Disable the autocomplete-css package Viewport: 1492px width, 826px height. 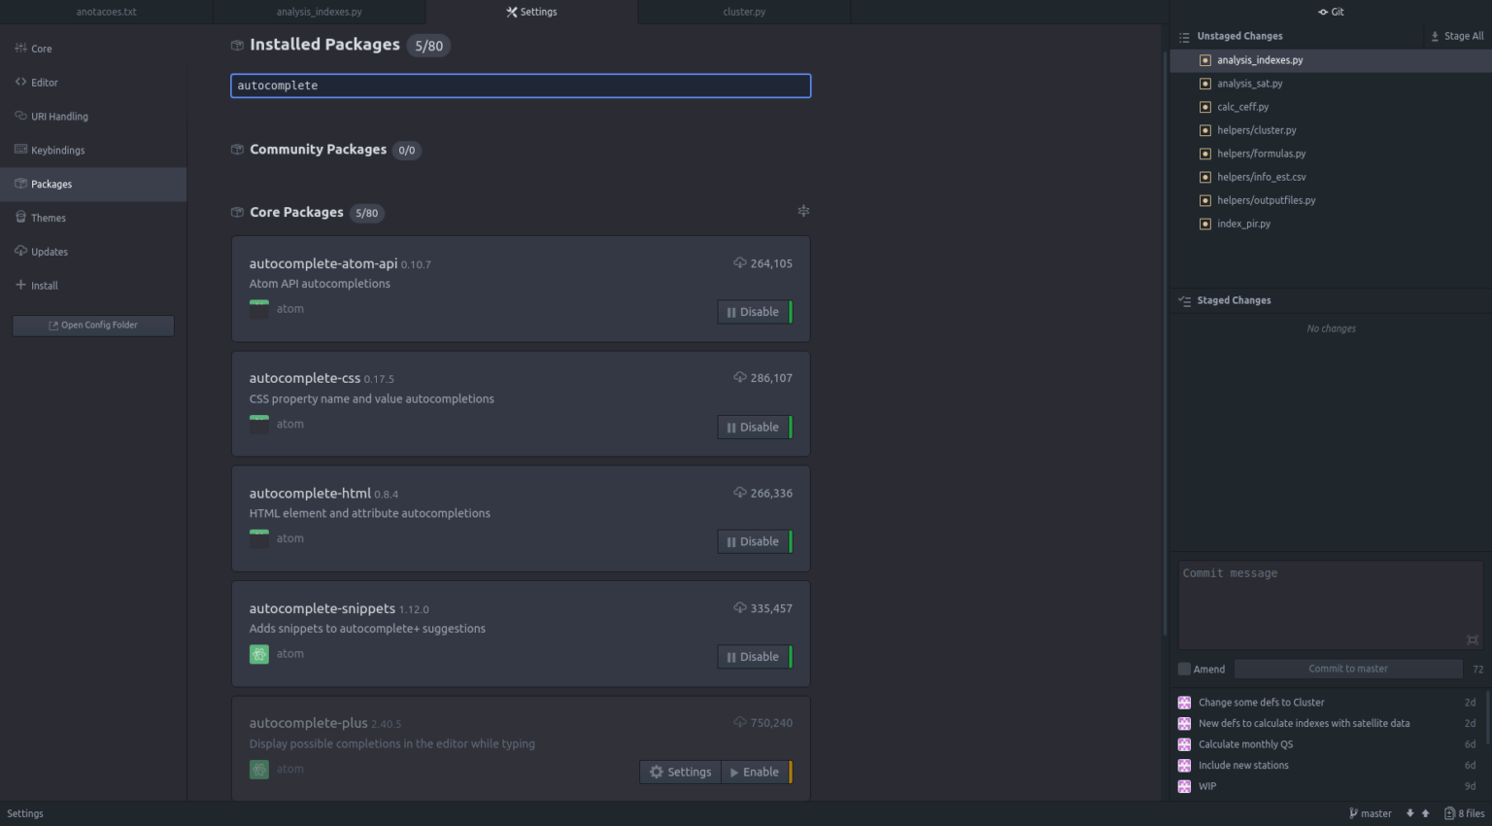coord(753,427)
